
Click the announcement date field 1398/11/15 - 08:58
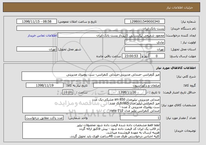(37, 22)
